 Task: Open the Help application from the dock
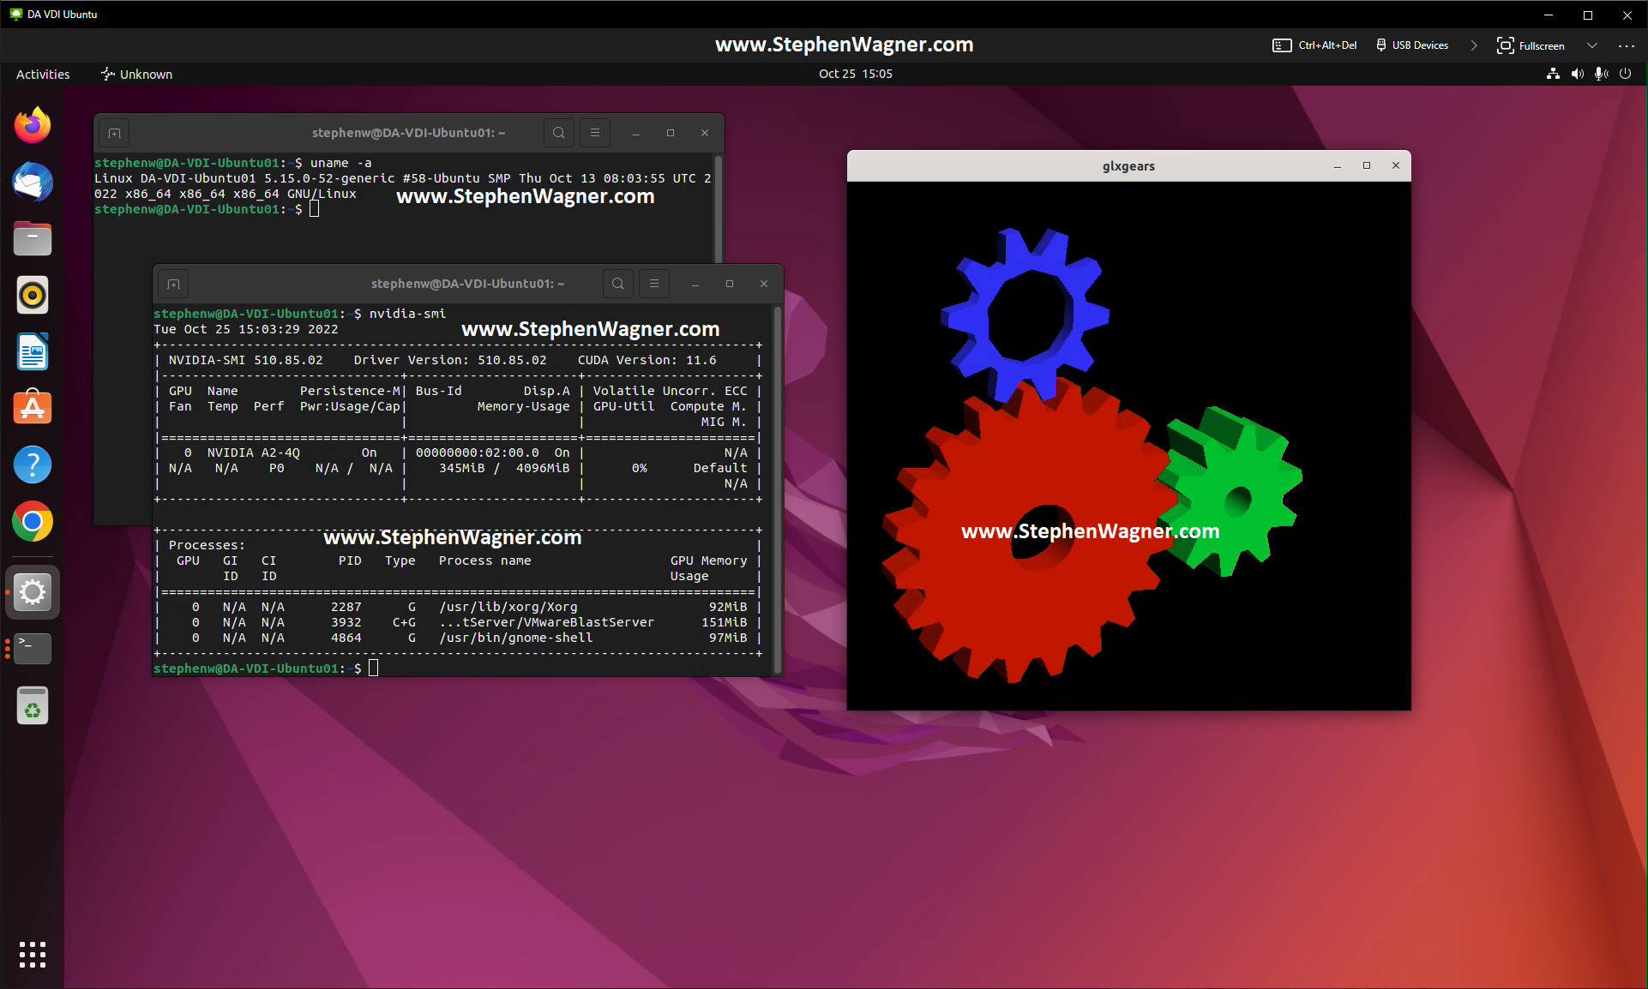32,465
